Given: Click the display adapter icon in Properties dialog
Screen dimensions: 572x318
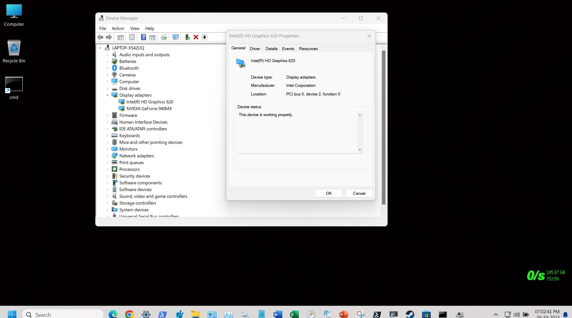Looking at the screenshot, I should point(241,63).
